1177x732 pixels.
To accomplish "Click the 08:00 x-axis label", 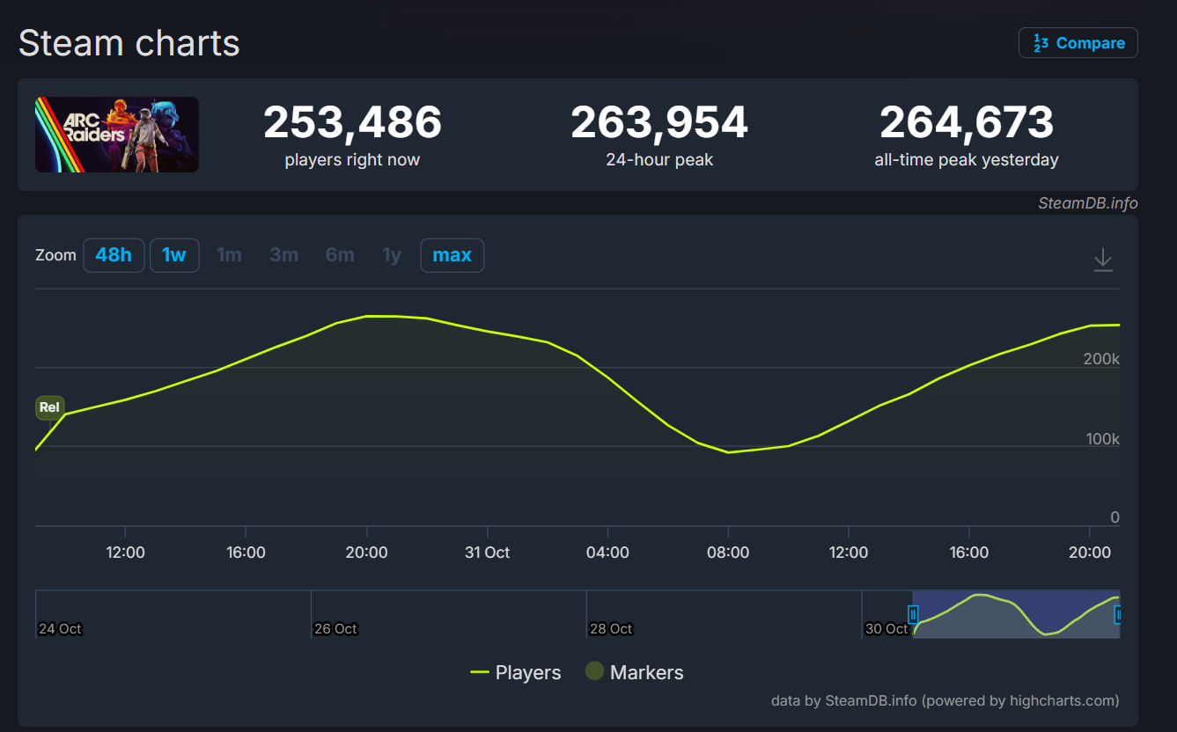I will (728, 553).
